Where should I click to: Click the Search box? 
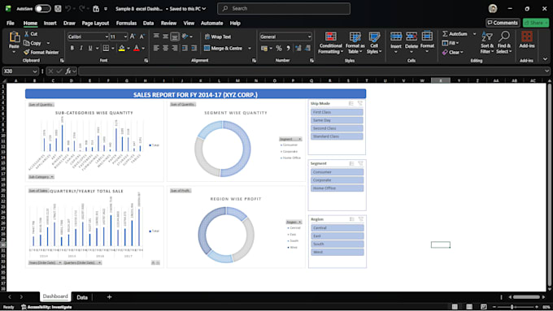coord(284,8)
